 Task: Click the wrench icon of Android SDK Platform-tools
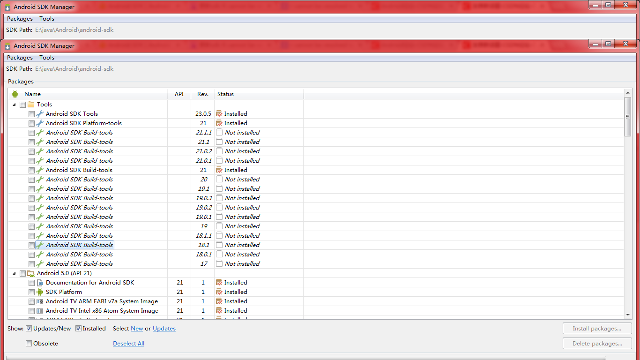[x=40, y=123]
